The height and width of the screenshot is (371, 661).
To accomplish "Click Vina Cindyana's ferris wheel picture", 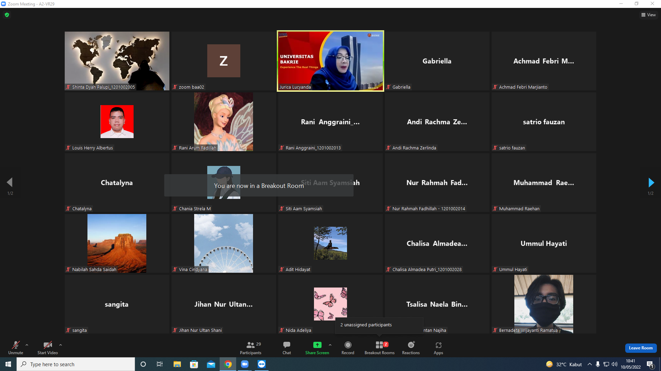I will pyautogui.click(x=224, y=243).
